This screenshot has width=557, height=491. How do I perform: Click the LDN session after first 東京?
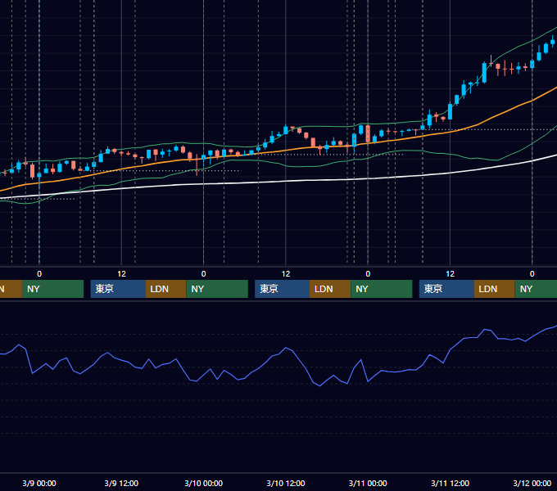(166, 289)
